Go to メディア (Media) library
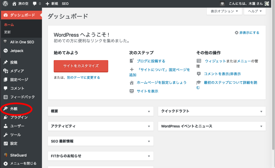Viewport: 275px width, 168px height. (x=17, y=71)
